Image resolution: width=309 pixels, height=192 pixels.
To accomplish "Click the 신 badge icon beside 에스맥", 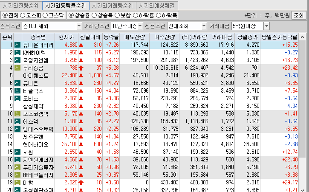I will (x=17, y=121).
